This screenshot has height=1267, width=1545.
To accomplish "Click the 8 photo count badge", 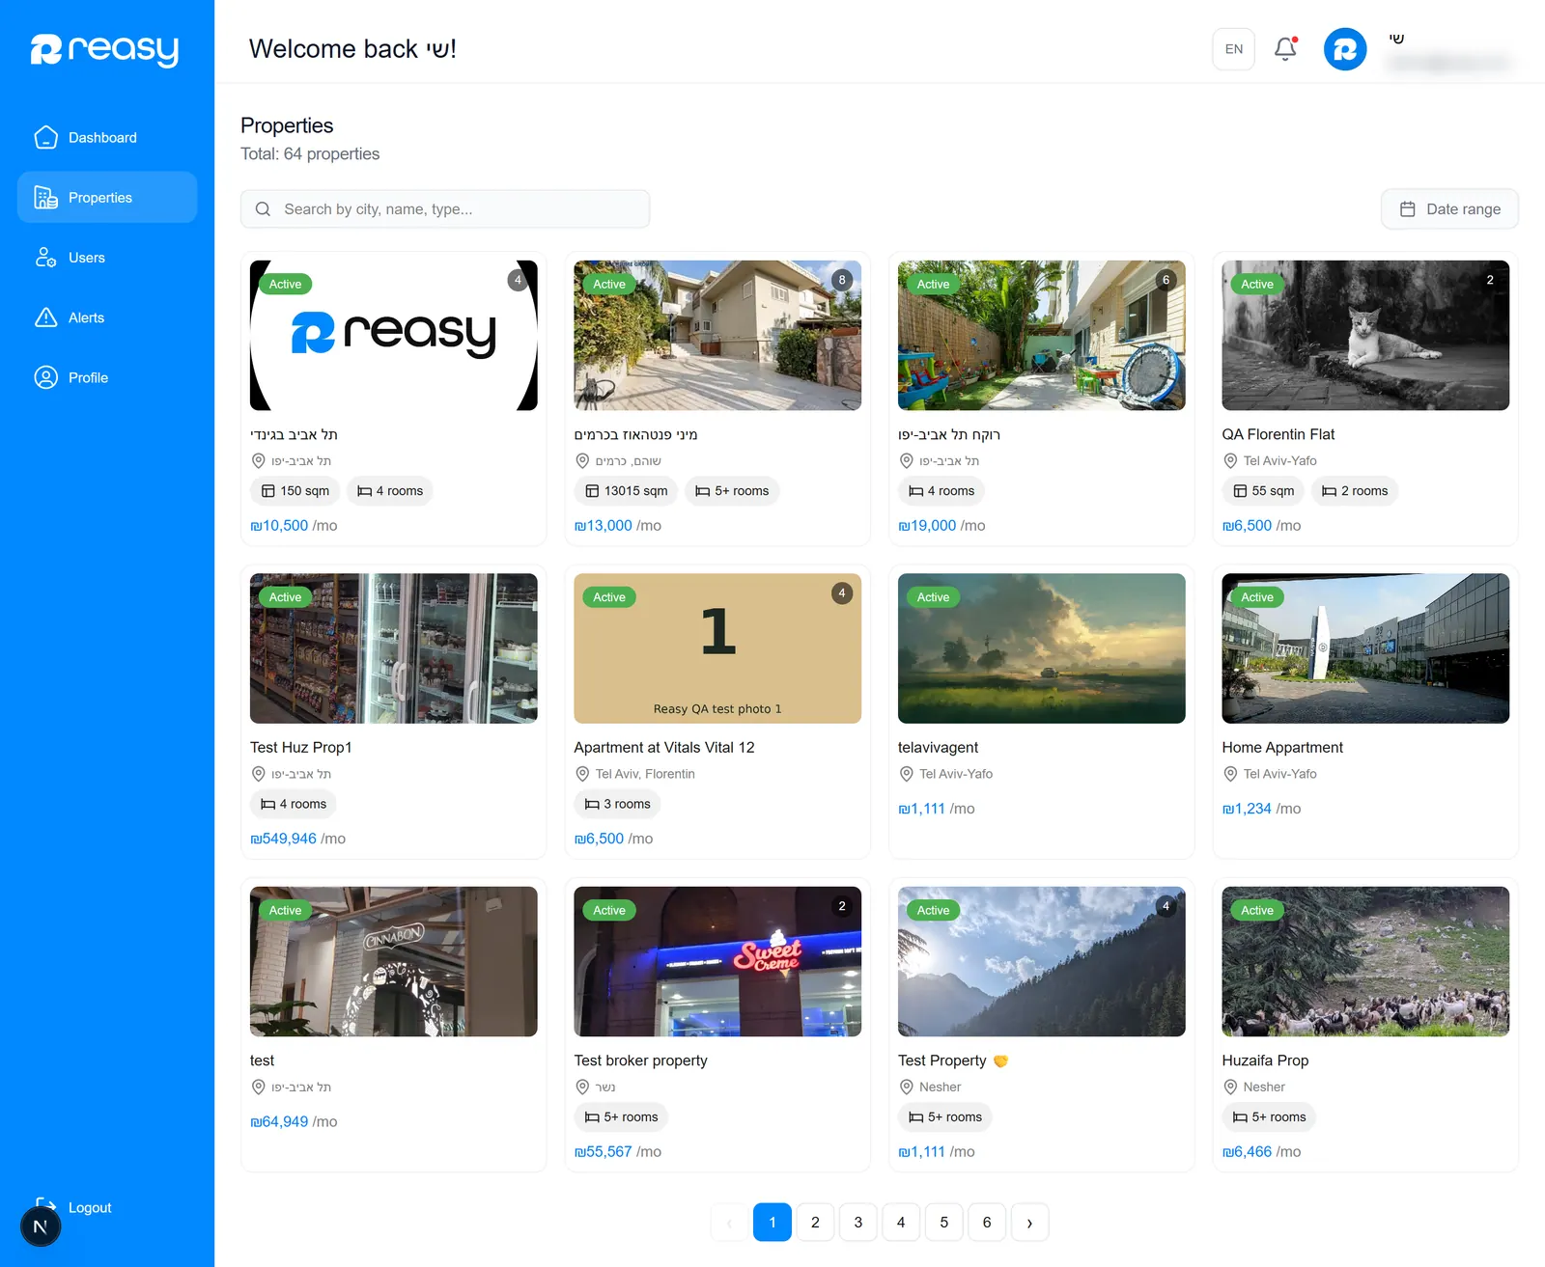I will coord(842,280).
